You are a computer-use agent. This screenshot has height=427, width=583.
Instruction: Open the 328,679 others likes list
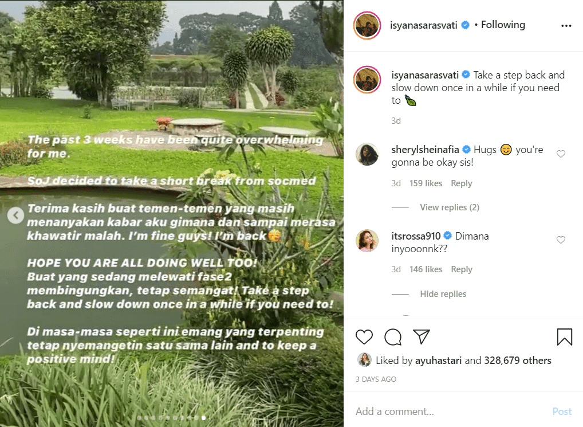click(518, 361)
